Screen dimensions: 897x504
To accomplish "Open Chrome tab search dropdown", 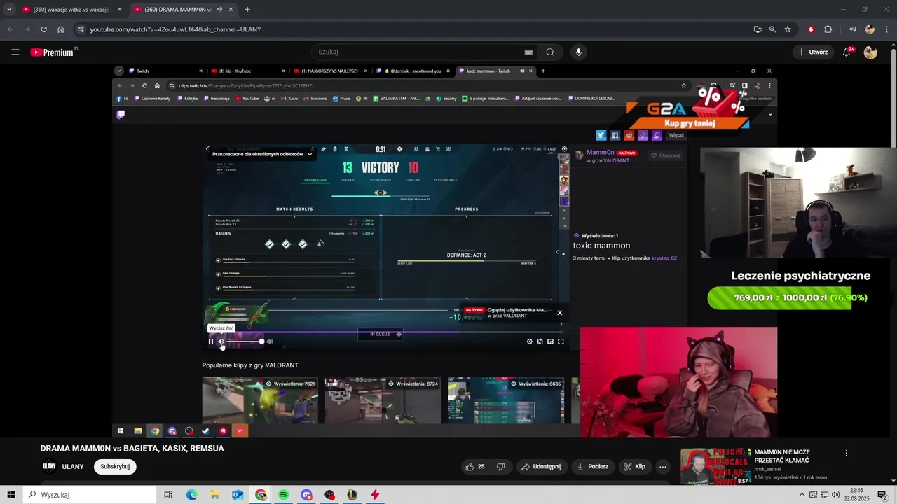I will click(8, 10).
